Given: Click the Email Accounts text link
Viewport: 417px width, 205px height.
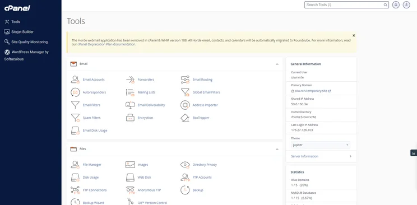Looking at the screenshot, I should [94, 80].
